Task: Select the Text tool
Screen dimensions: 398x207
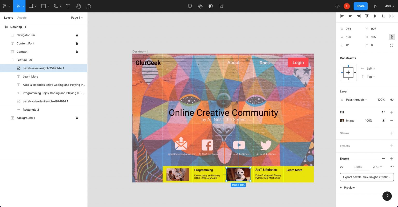Action: click(x=68, y=6)
